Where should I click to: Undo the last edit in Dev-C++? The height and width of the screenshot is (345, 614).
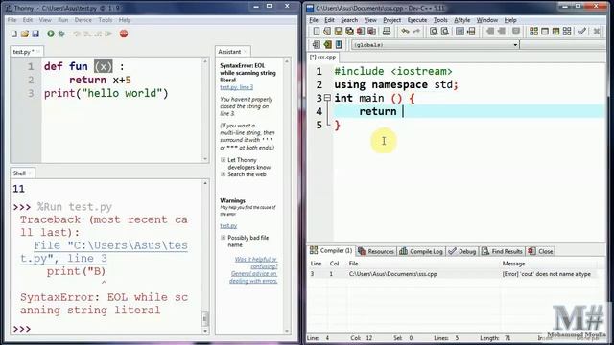pos(405,32)
